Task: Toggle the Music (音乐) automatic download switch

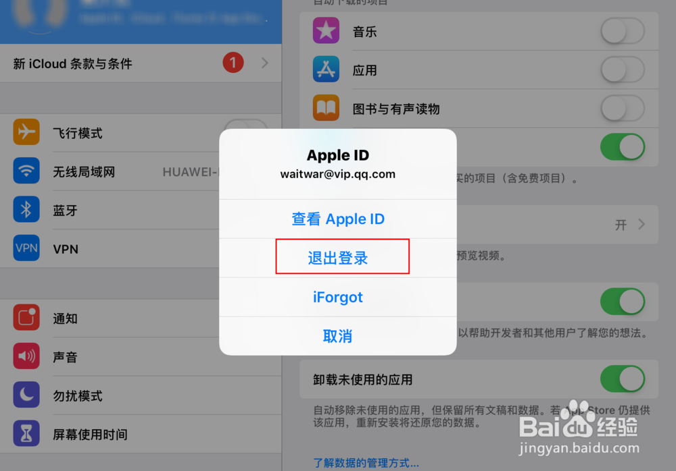Action: click(623, 30)
